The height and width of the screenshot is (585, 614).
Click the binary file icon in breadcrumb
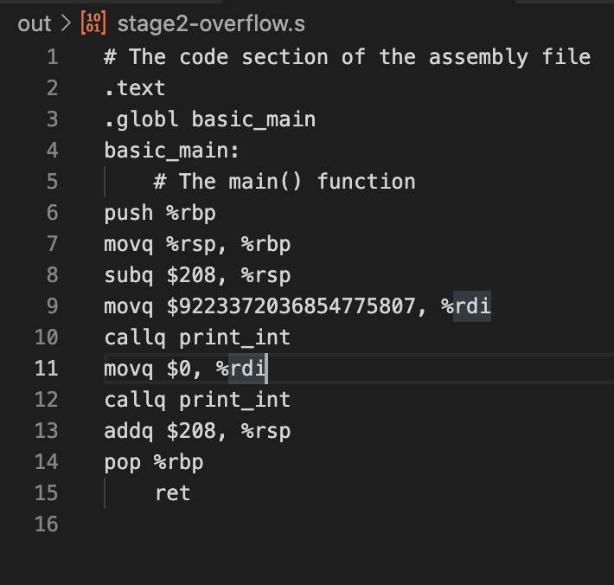click(x=93, y=23)
